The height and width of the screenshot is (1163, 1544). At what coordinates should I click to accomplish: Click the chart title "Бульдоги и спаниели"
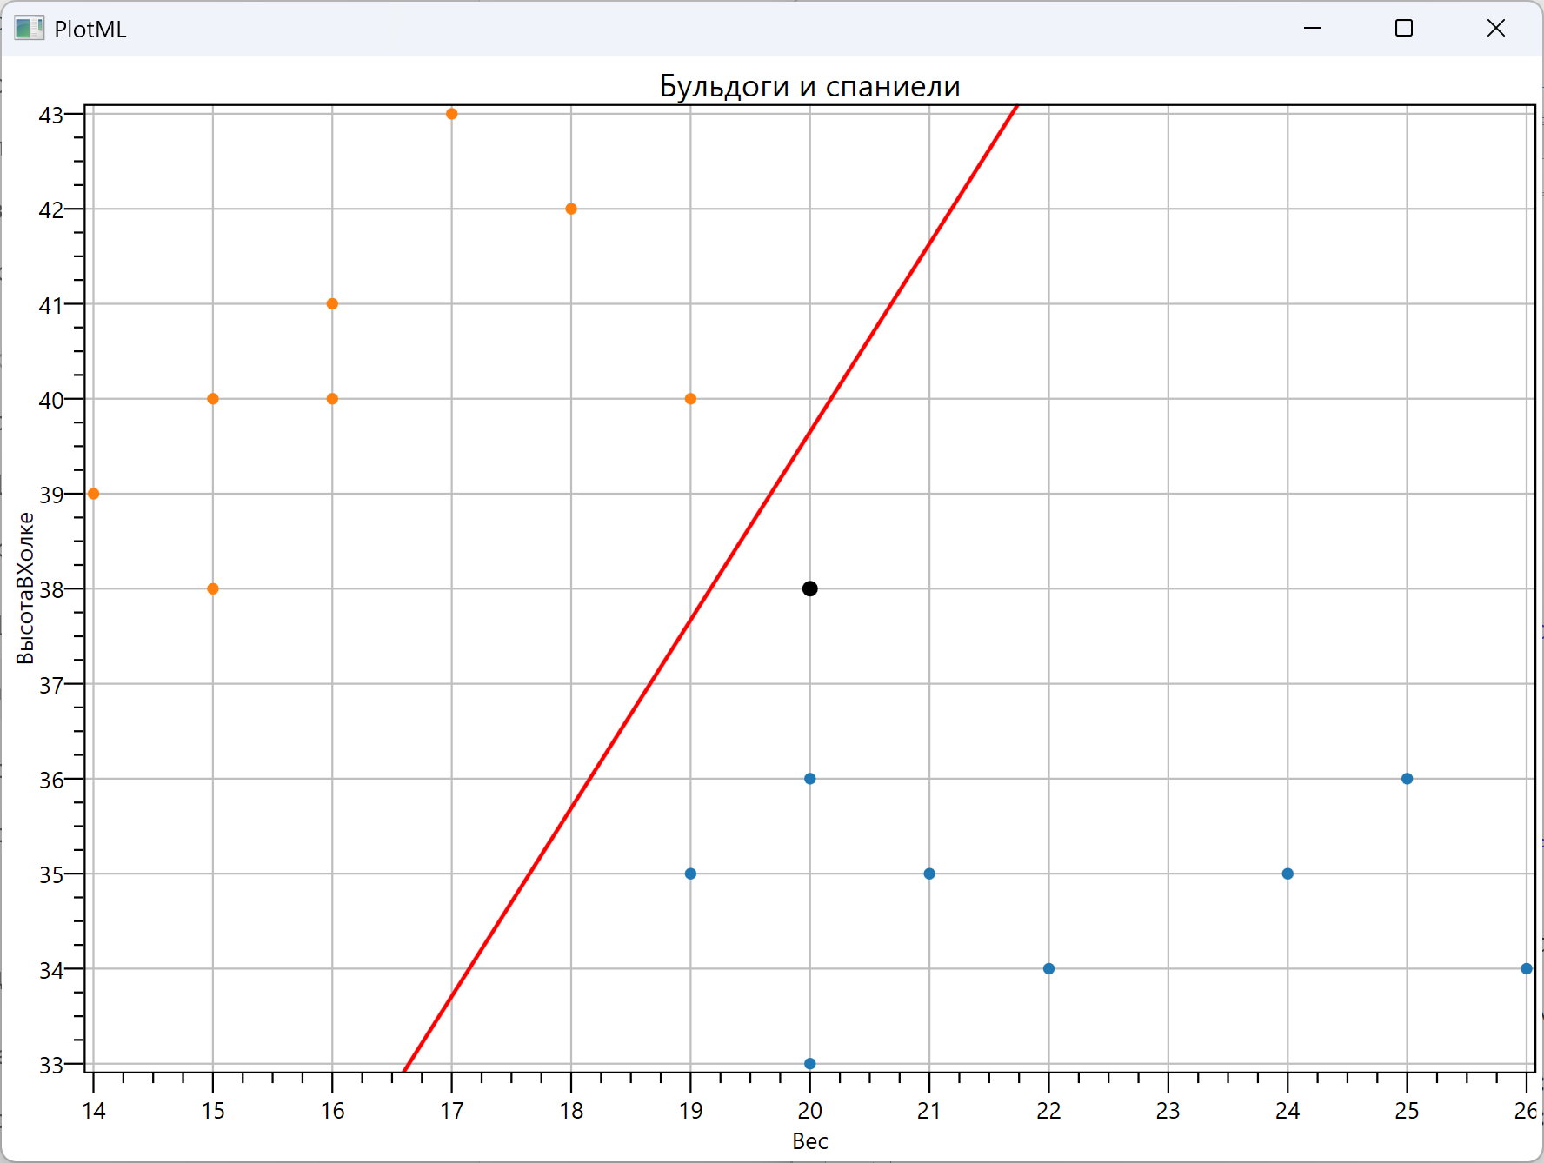(x=809, y=86)
